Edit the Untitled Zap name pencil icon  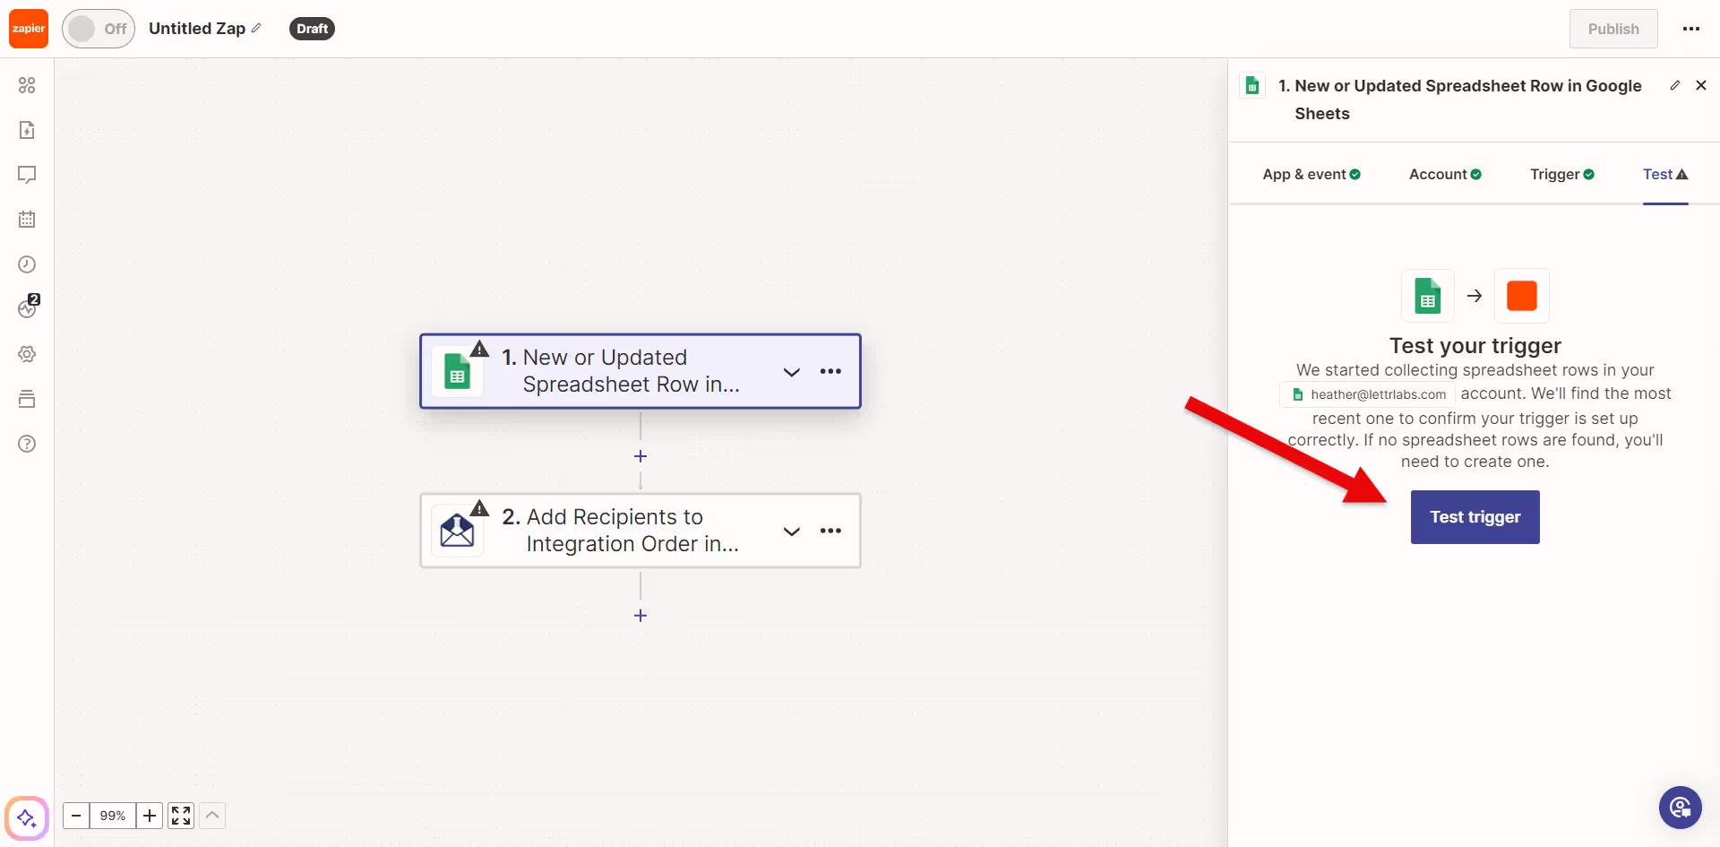point(256,28)
